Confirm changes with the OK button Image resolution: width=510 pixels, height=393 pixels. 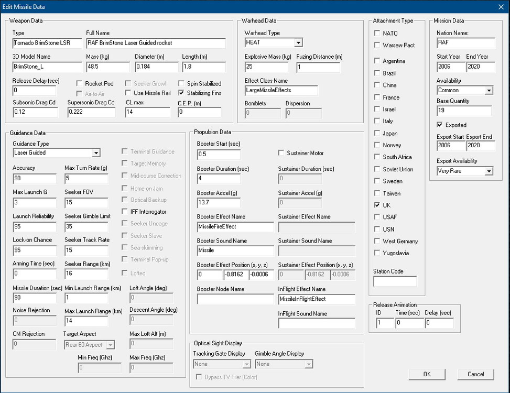coord(427,374)
